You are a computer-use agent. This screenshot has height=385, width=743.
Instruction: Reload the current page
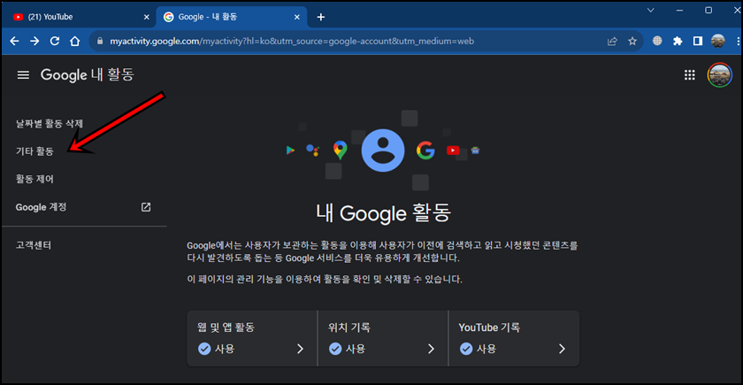point(55,42)
